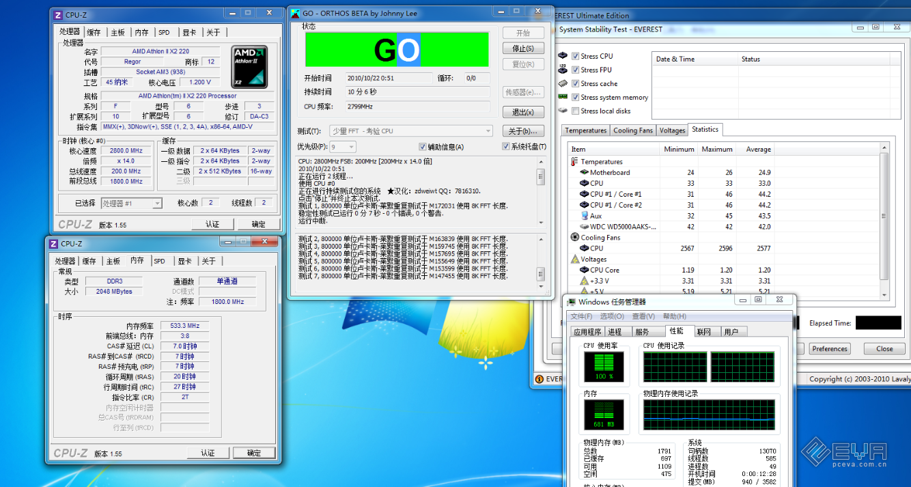Image resolution: width=911 pixels, height=487 pixels.
Task: Click the Task Manager title bar icon
Action: [x=571, y=301]
